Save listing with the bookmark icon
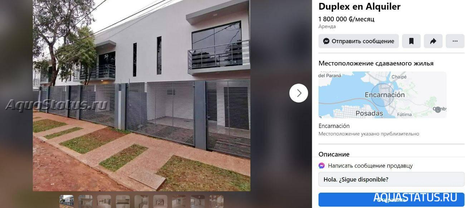The width and height of the screenshot is (465, 208). (x=411, y=41)
